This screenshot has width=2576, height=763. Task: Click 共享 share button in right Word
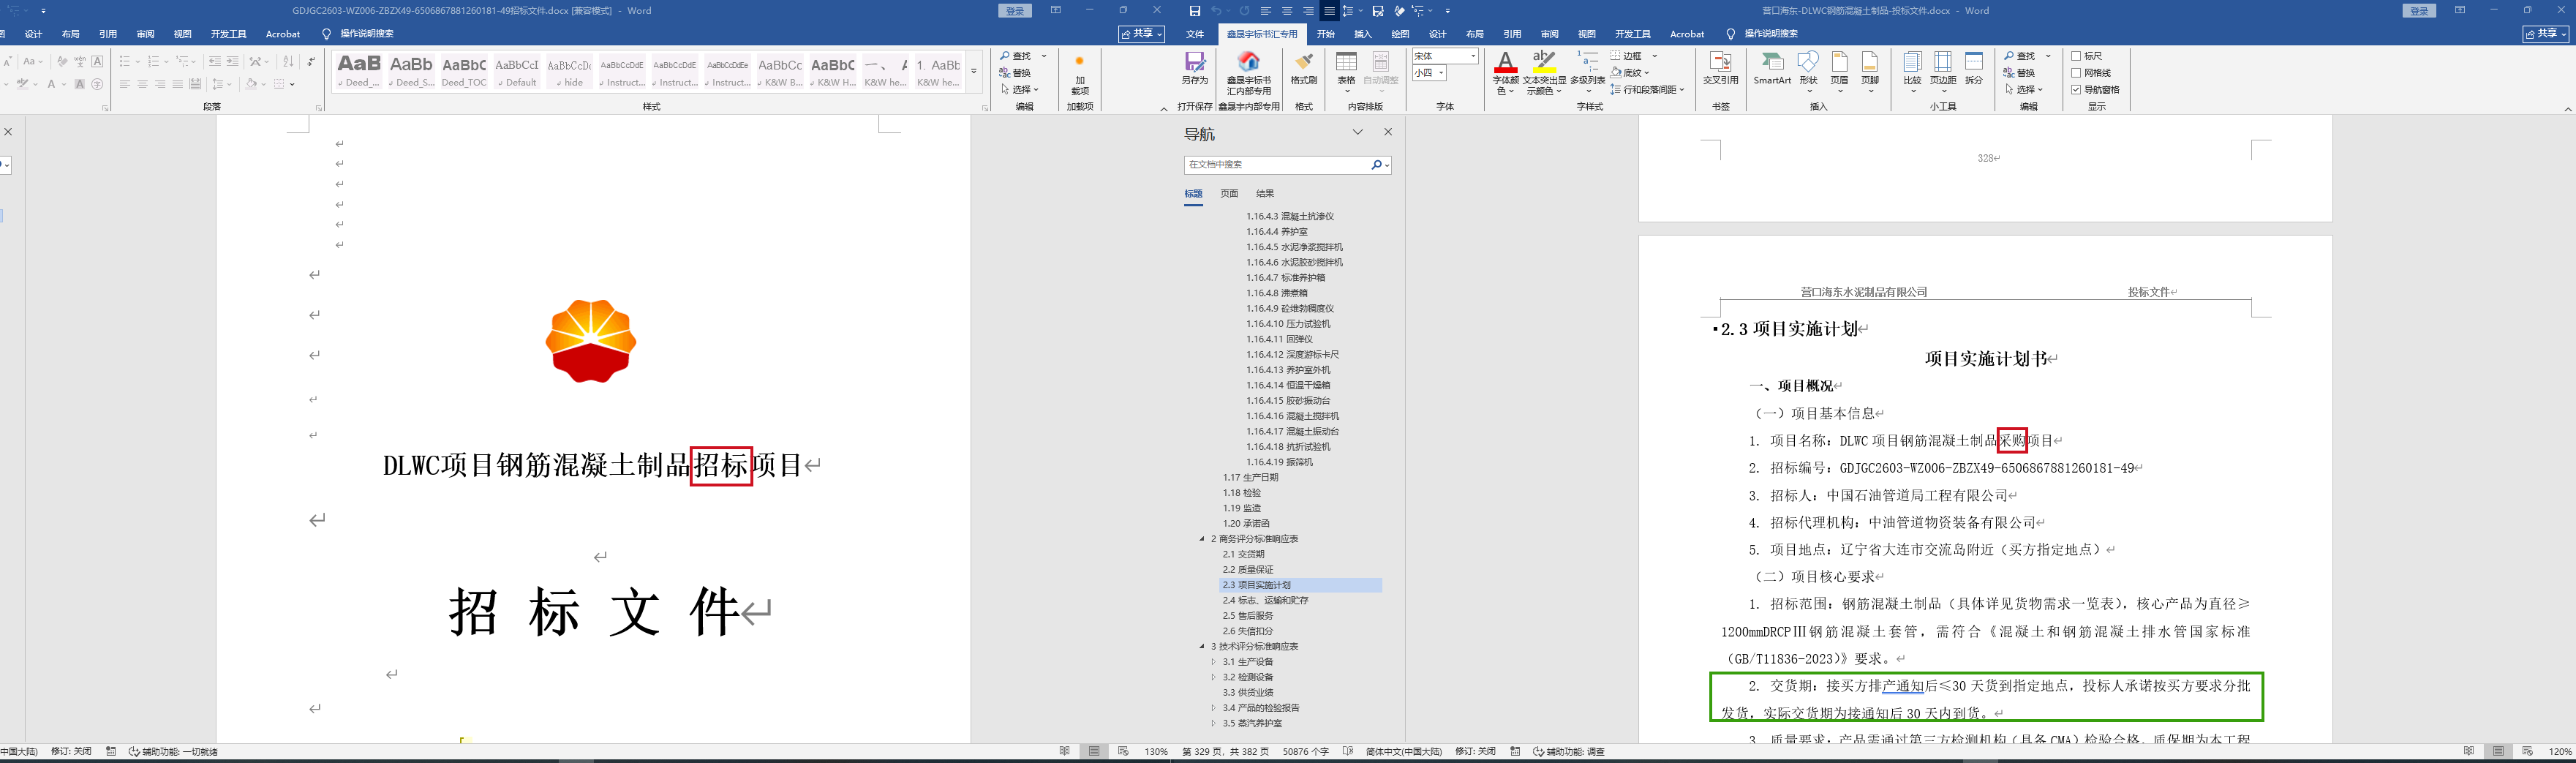tap(2546, 34)
